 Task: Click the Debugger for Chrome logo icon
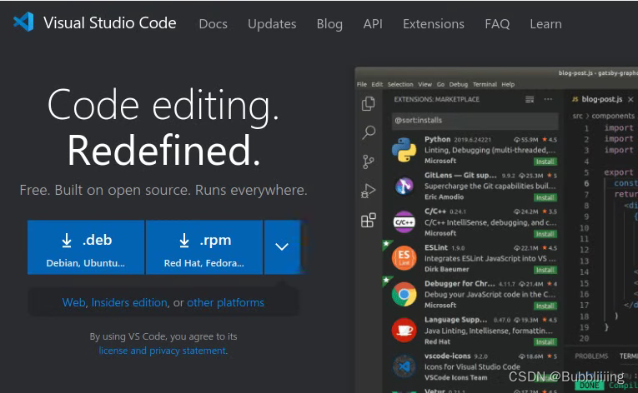(x=404, y=294)
